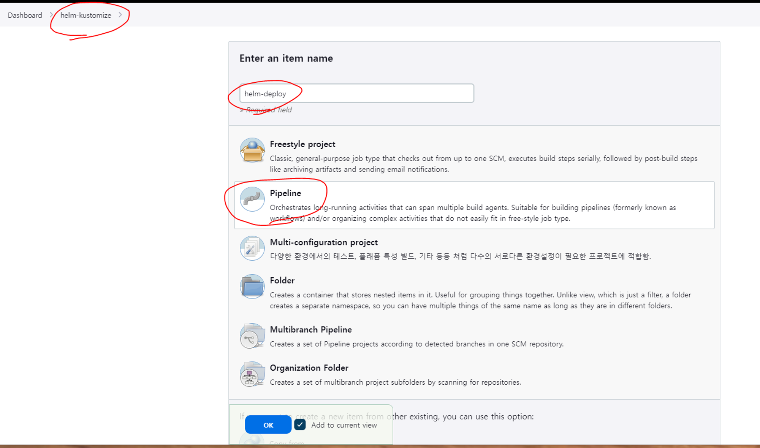The image size is (760, 448).
Task: Click the Pipeline pipe icon
Action: click(x=252, y=199)
